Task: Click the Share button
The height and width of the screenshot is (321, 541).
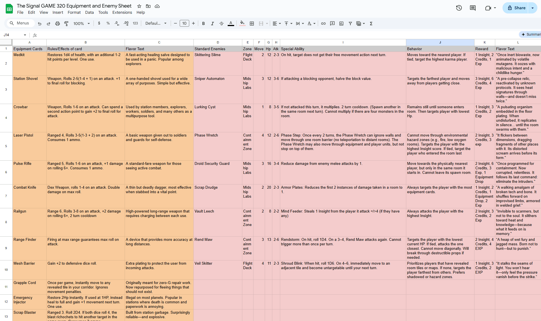Action: [x=516, y=8]
